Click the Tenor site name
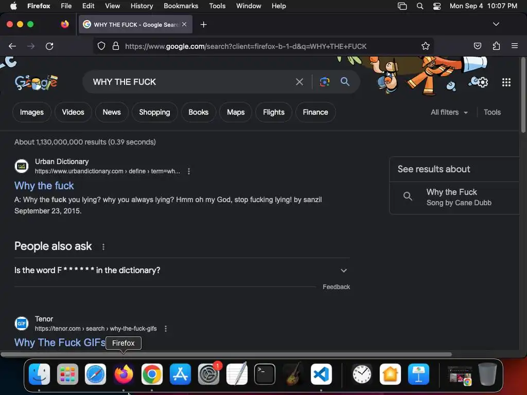This screenshot has height=395, width=527. coord(44,319)
